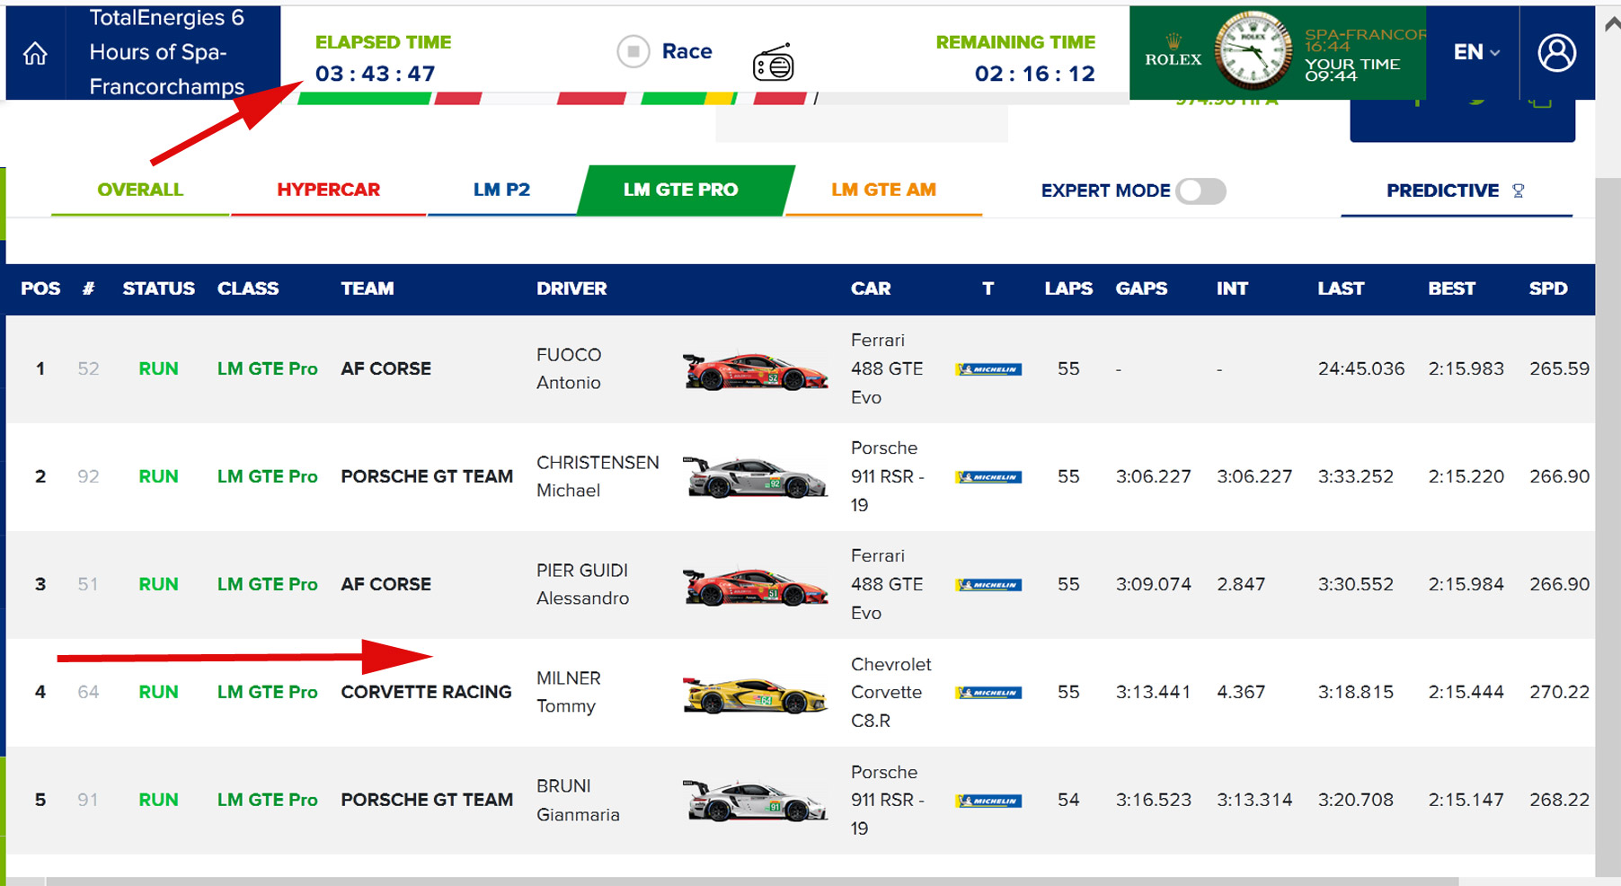Open the Predictive view
This screenshot has width=1621, height=886.
tap(1442, 190)
